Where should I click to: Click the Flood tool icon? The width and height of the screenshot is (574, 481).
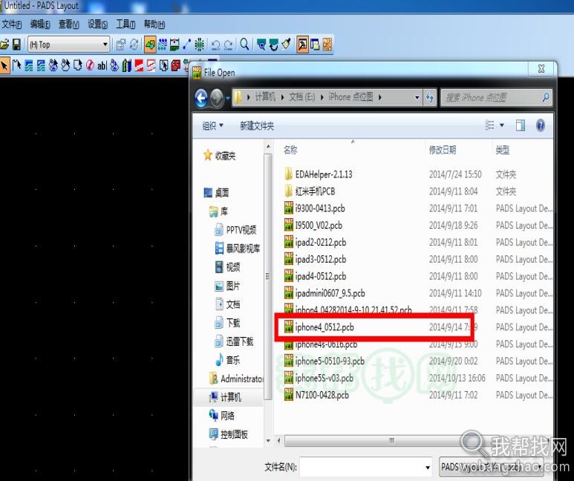(x=114, y=65)
